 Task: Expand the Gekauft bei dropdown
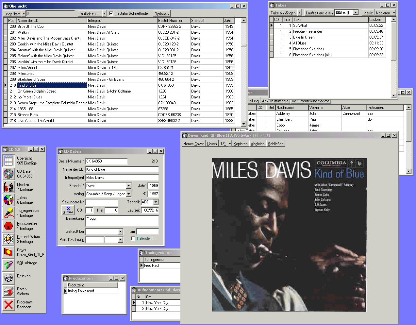coord(120,231)
